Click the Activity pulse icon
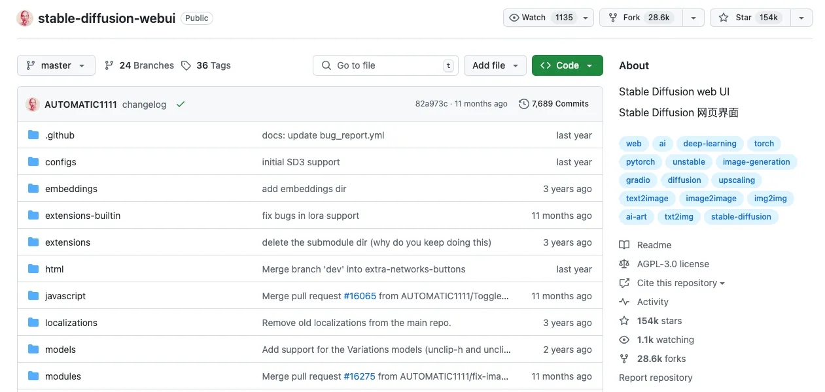 624,302
